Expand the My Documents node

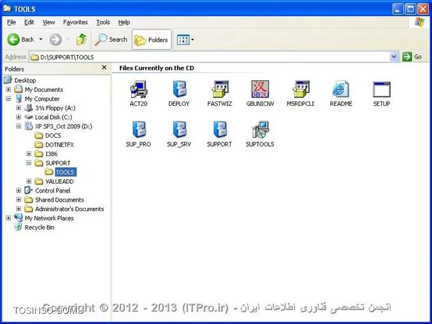[x=8, y=89]
